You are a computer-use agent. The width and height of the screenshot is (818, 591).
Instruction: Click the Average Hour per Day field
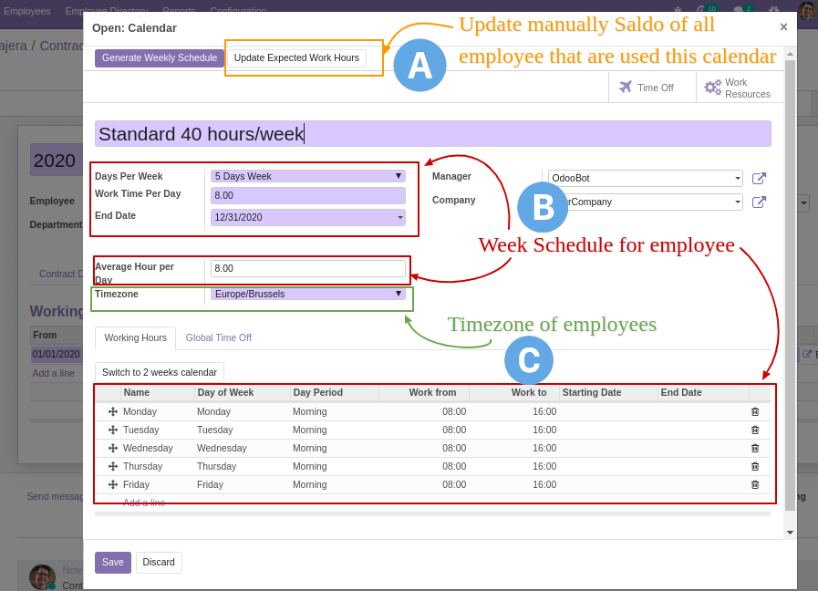click(x=307, y=268)
